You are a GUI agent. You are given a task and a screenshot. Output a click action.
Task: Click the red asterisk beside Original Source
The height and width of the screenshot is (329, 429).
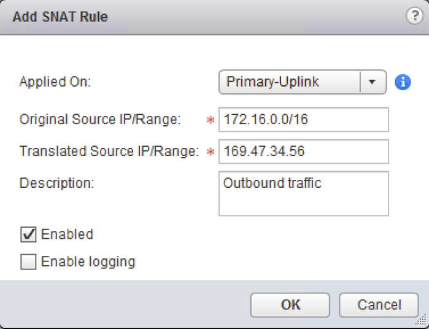[x=212, y=120]
